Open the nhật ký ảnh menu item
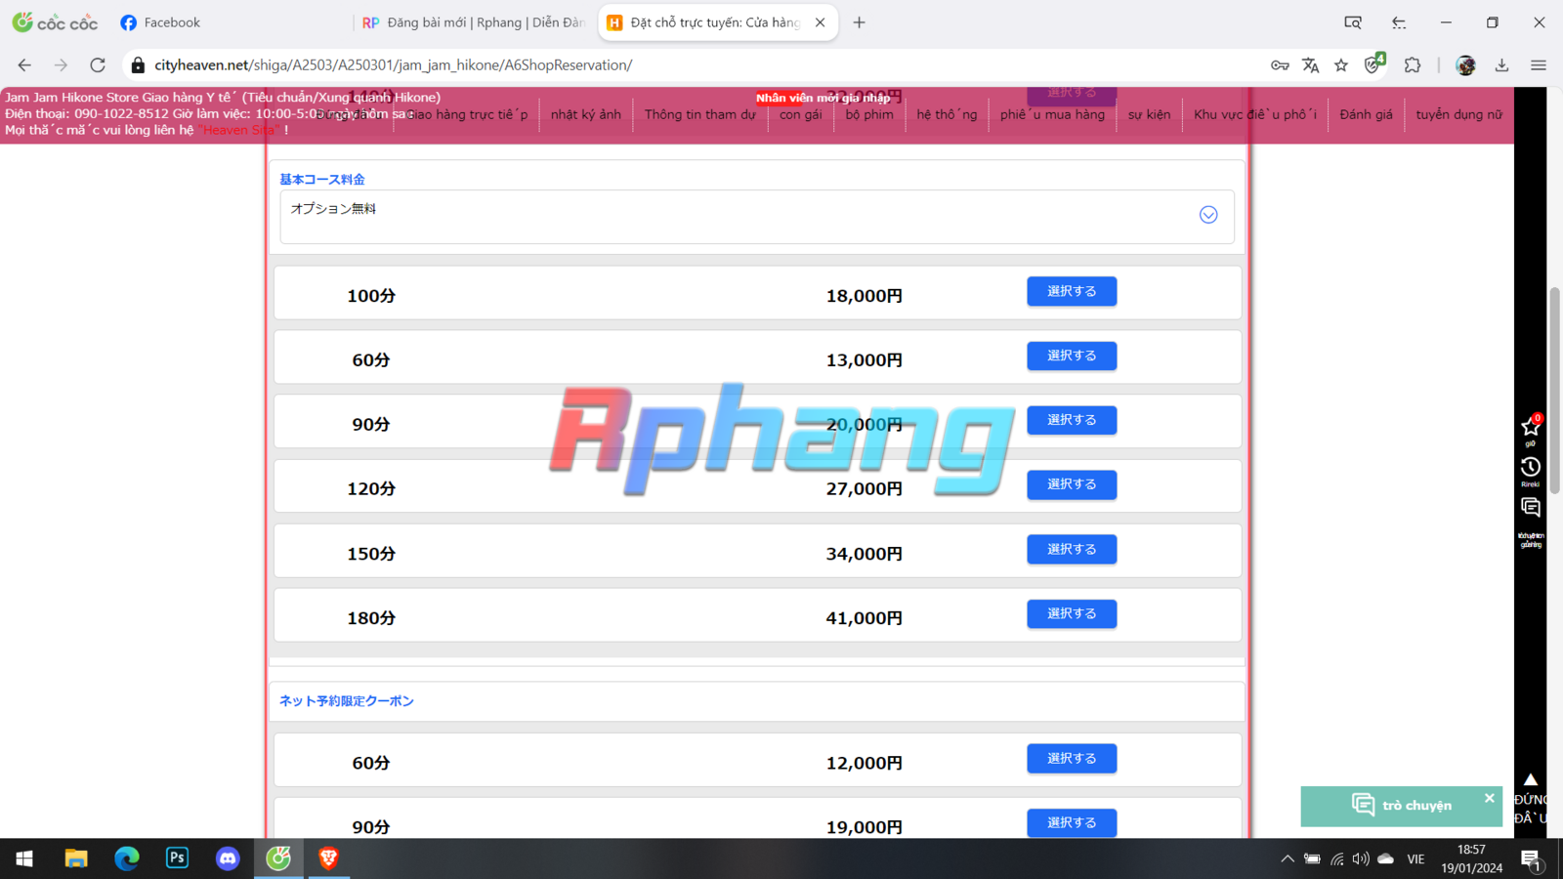This screenshot has height=879, width=1563. pos(586,114)
